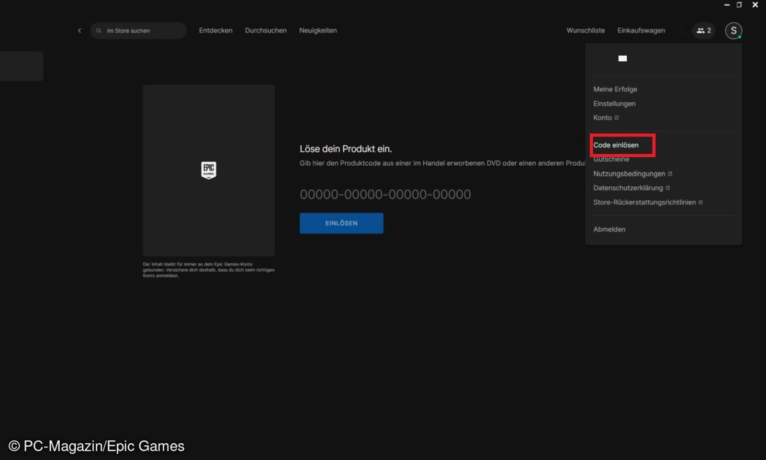Image resolution: width=766 pixels, height=460 pixels.
Task: Click the product code input field
Action: coord(385,194)
